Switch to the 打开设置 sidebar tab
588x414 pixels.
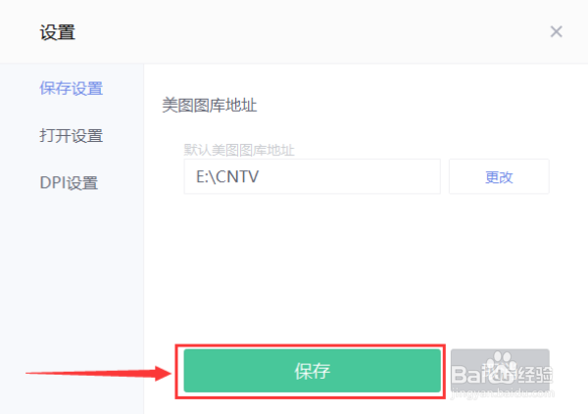[72, 136]
